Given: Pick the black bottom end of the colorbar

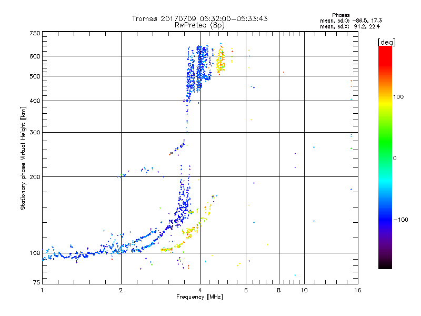Looking at the screenshot, I should pos(385,265).
